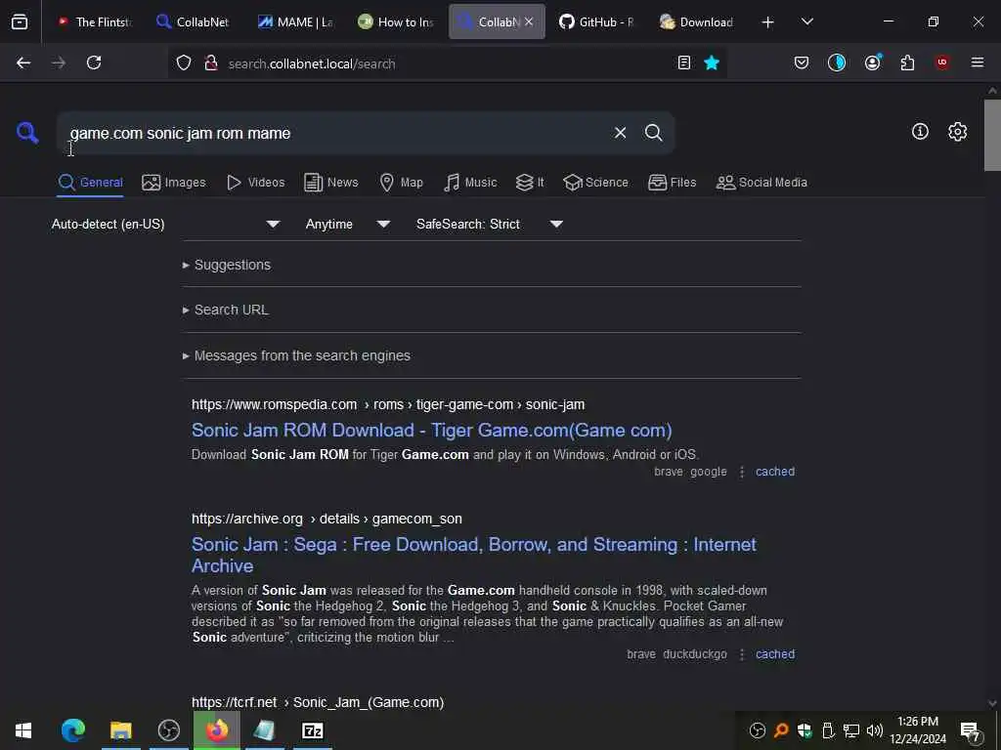Open the SafeSearch Strict dropdown
The image size is (1001, 750).
point(490,224)
